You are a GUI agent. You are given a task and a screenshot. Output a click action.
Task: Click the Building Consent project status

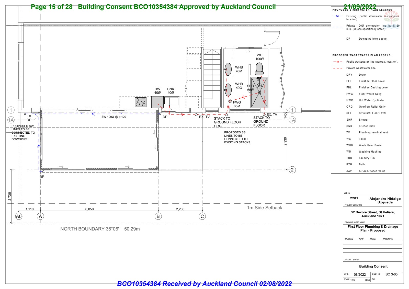(373, 267)
